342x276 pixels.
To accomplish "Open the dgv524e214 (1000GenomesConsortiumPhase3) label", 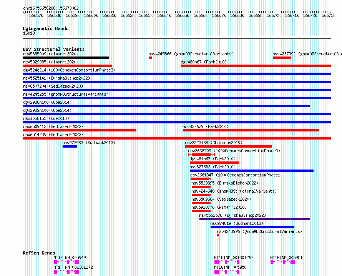I will coord(69,70).
